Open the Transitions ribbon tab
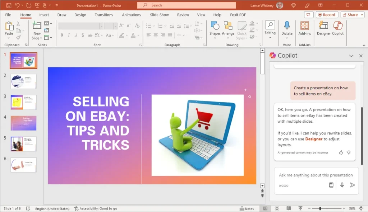 pos(104,15)
